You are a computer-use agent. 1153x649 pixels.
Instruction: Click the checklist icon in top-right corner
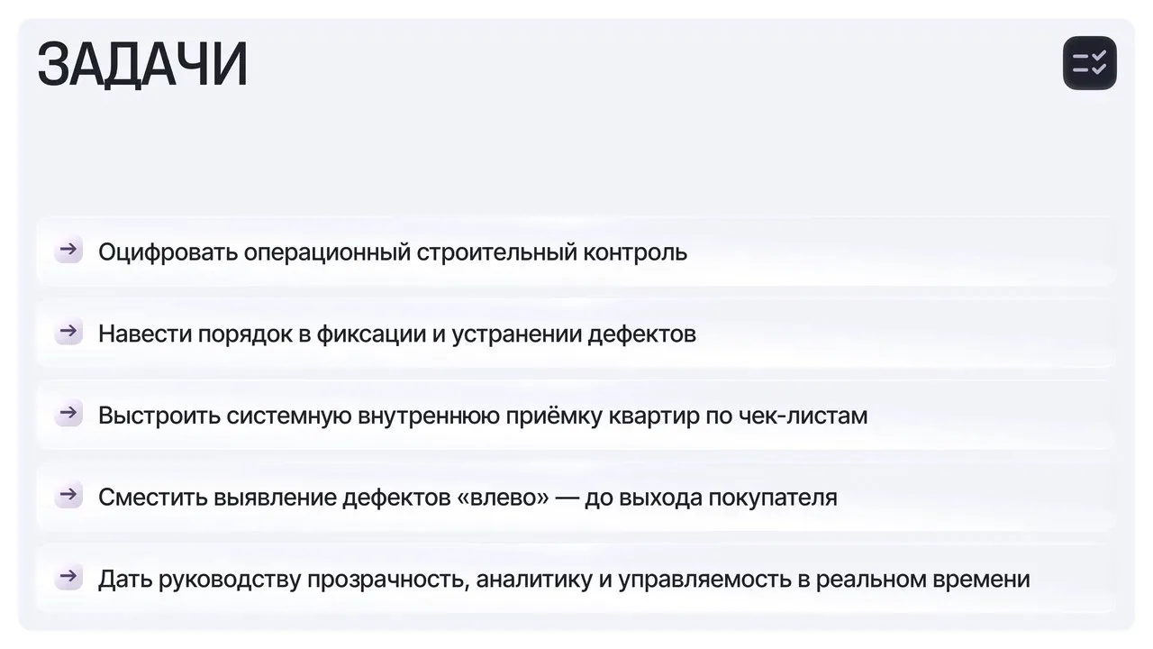click(1089, 63)
